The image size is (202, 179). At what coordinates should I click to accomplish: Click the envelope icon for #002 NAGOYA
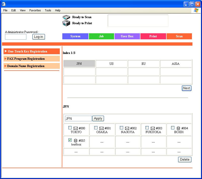coord(127,128)
